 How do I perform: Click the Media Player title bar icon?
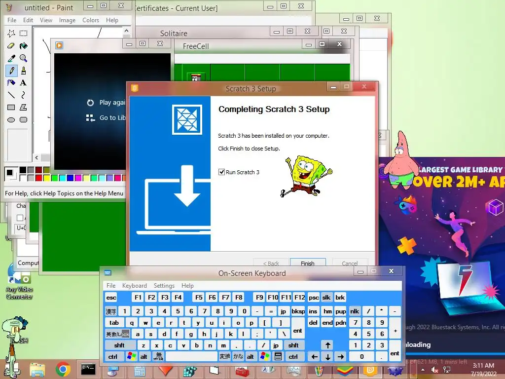[59, 45]
